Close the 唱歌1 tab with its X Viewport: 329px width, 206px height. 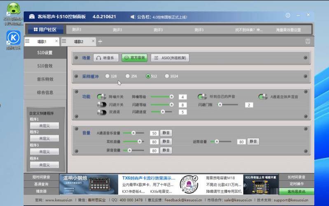click(57, 41)
